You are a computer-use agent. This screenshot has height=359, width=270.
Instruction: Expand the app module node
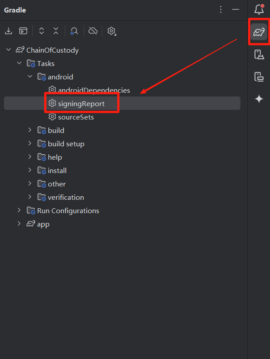pyautogui.click(x=19, y=224)
